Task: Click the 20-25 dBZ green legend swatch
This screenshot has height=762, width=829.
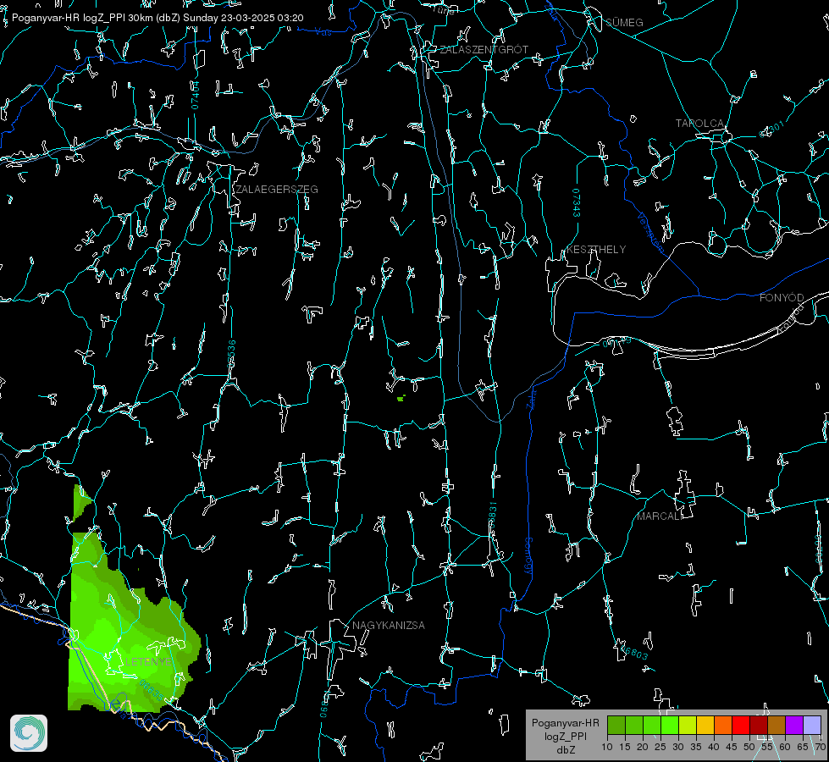Action: tap(652, 725)
